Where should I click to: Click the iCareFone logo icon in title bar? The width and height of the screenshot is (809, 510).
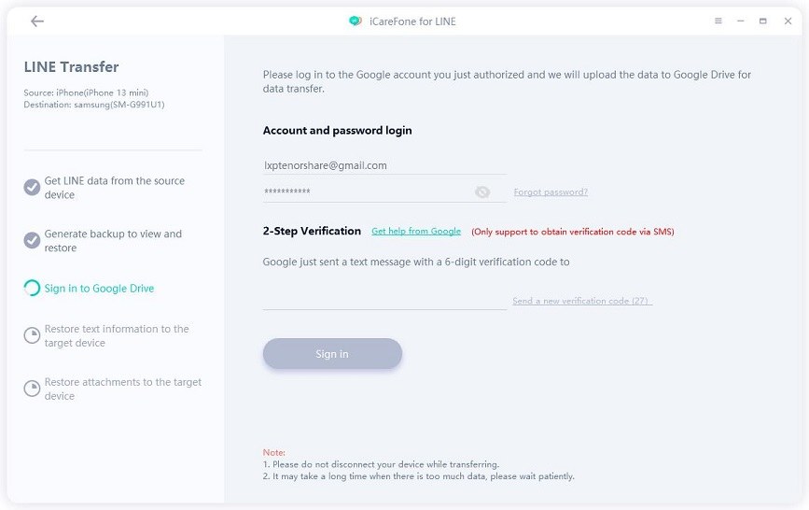[355, 21]
